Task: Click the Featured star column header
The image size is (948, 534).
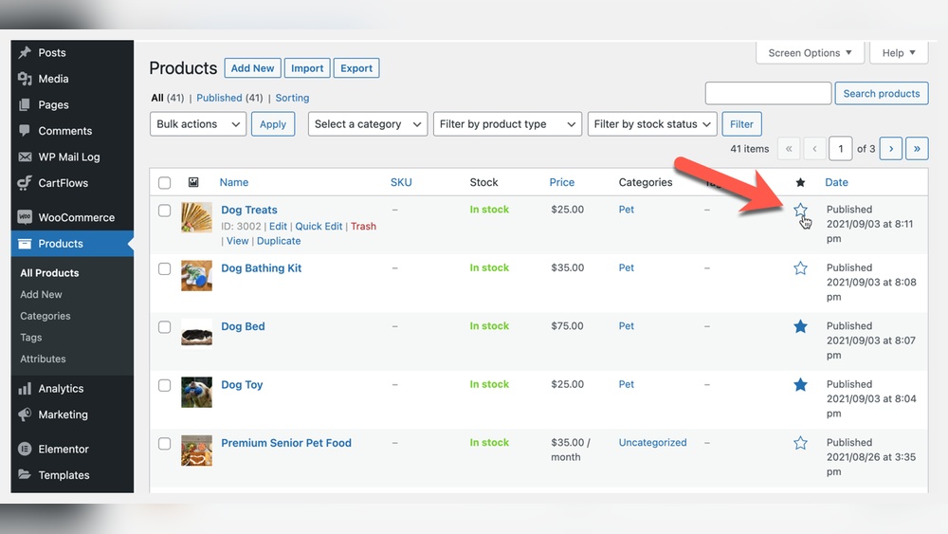Action: [x=800, y=182]
